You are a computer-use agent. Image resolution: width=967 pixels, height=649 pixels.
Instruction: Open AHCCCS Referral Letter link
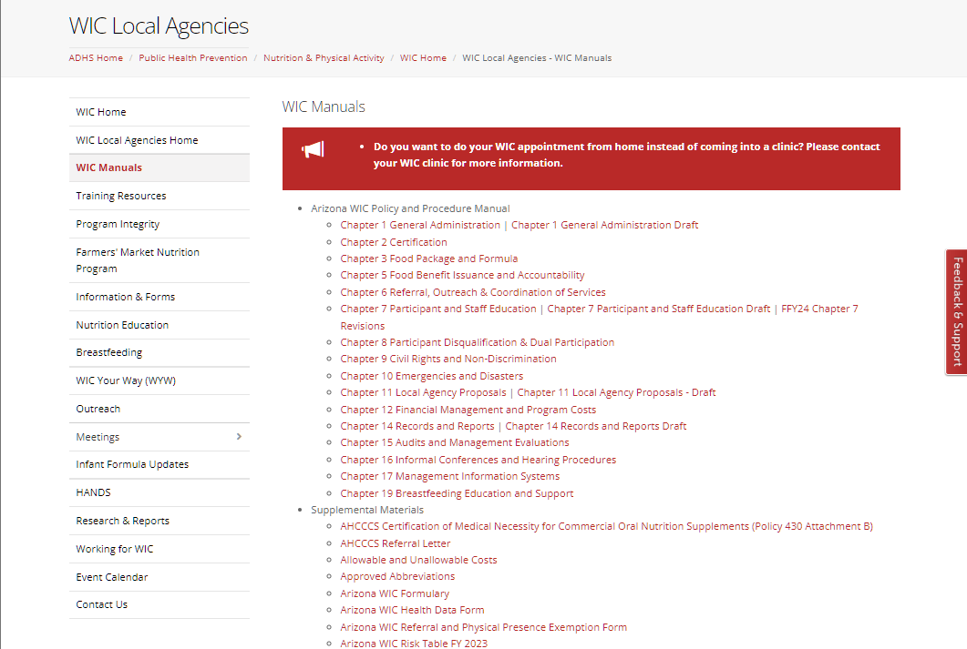click(x=395, y=543)
